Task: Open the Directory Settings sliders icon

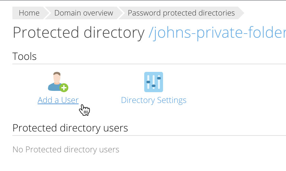Action: point(153,82)
